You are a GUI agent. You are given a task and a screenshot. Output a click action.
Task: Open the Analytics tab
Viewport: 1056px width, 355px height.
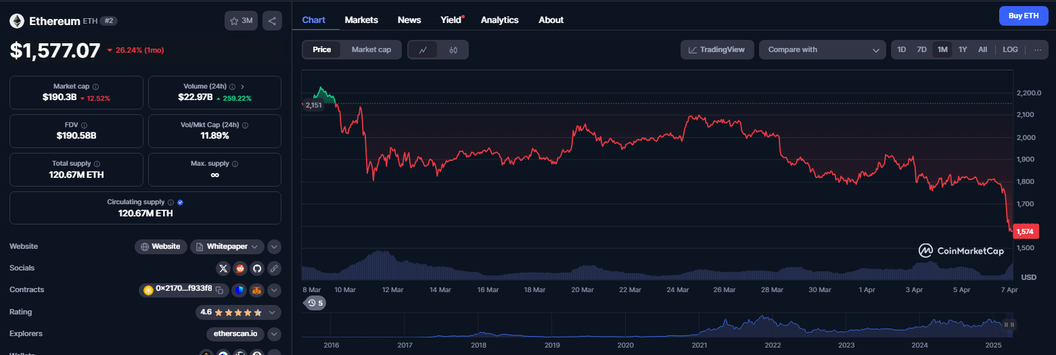(499, 20)
